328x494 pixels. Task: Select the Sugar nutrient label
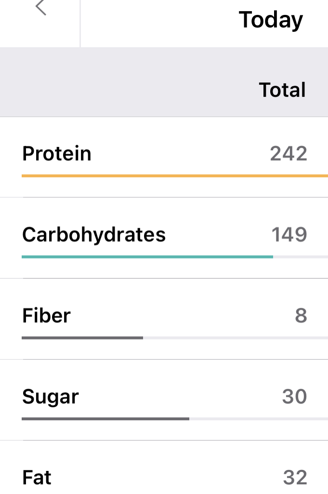pyautogui.click(x=51, y=397)
